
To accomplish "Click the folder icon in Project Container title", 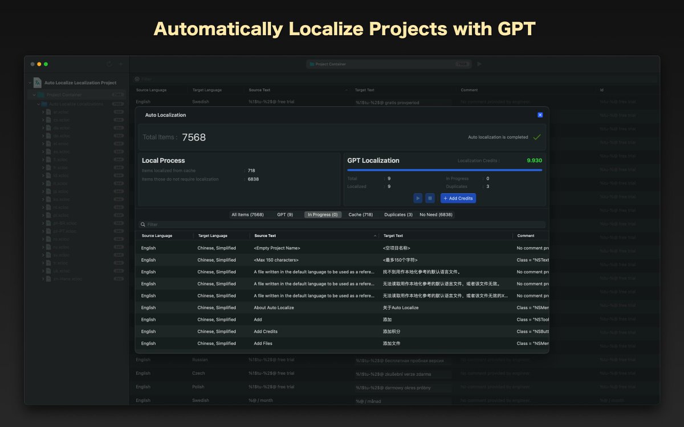I will click(x=312, y=64).
